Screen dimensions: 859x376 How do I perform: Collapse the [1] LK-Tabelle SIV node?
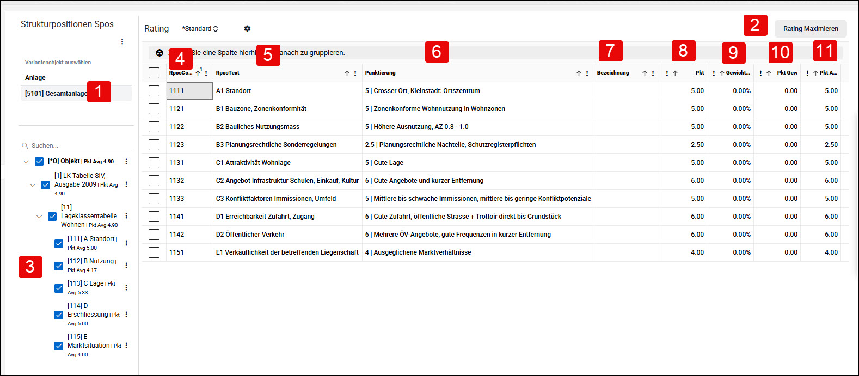point(33,185)
